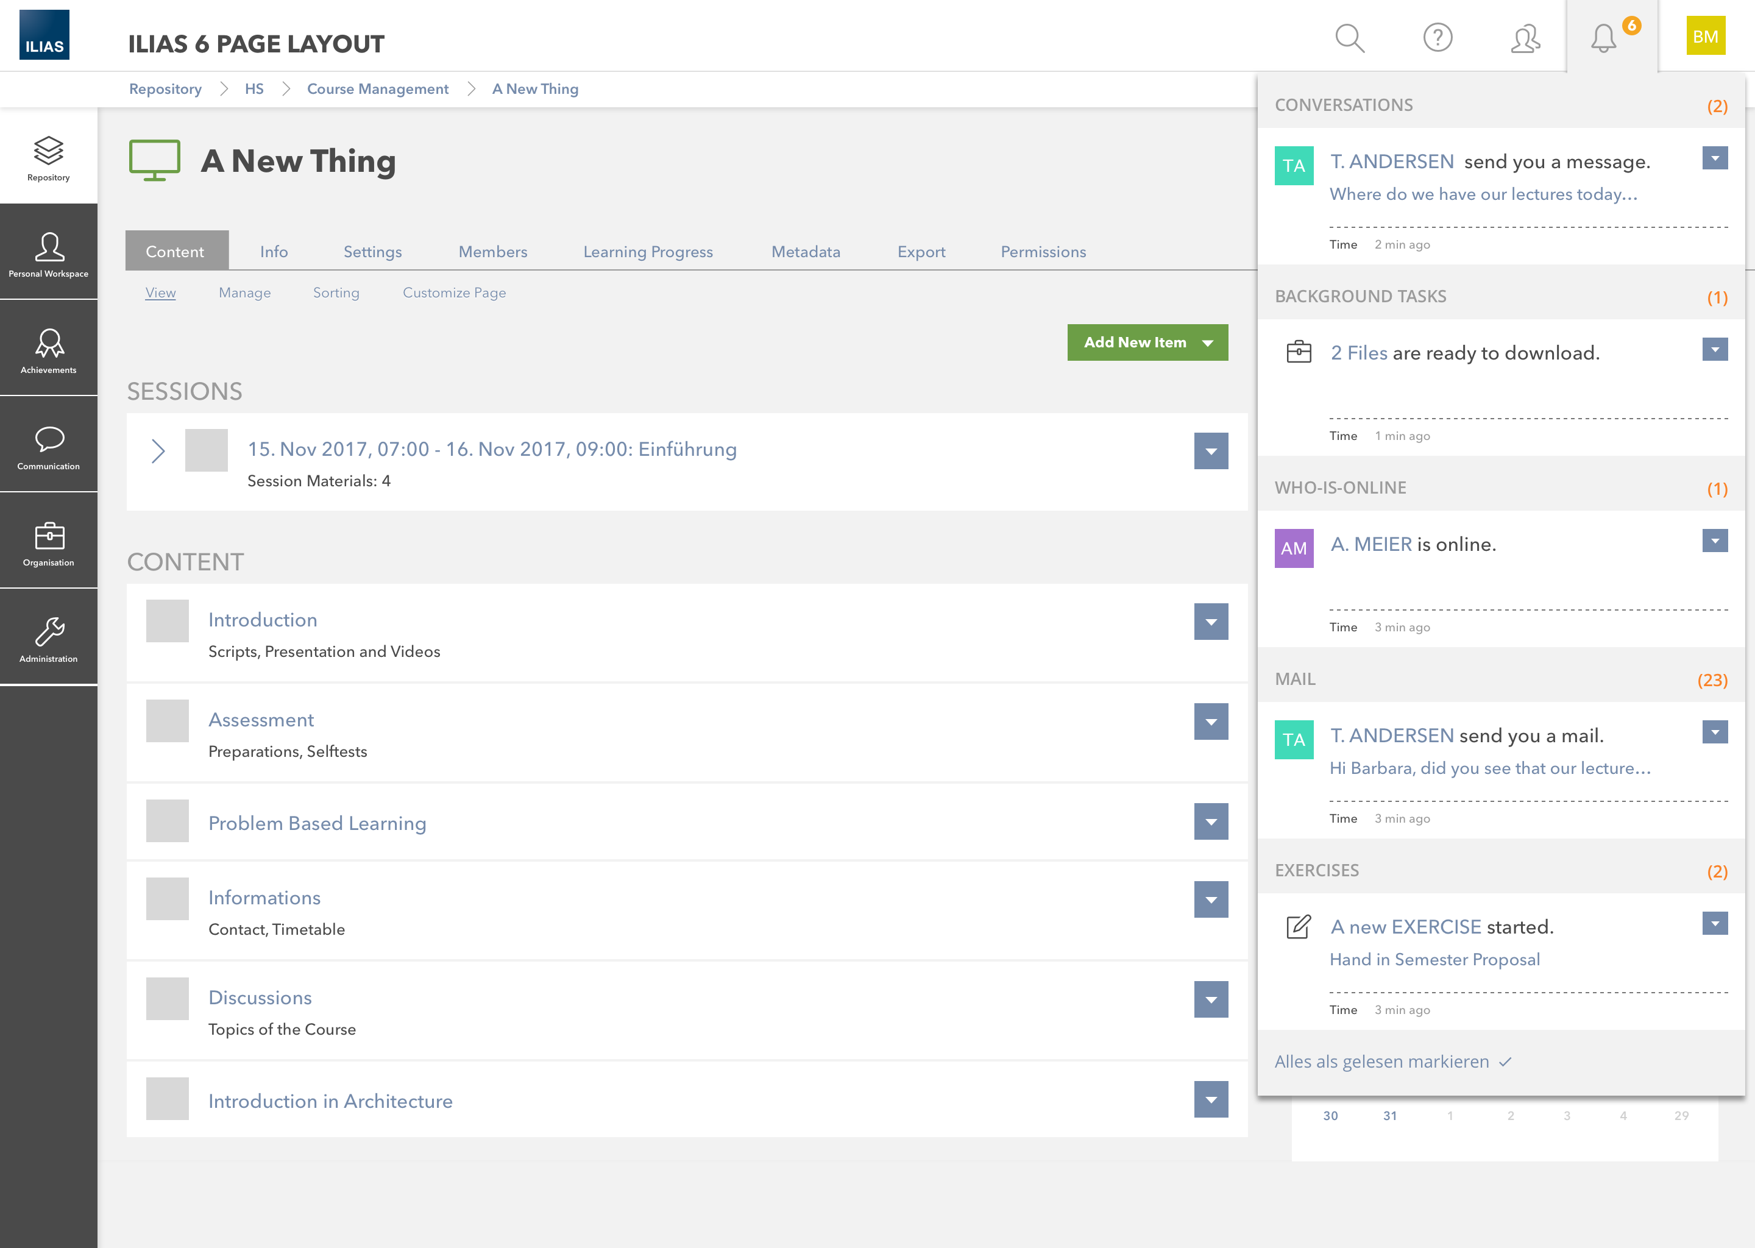1755x1248 pixels.
Task: Open the Communication sidebar item
Action: [x=48, y=445]
